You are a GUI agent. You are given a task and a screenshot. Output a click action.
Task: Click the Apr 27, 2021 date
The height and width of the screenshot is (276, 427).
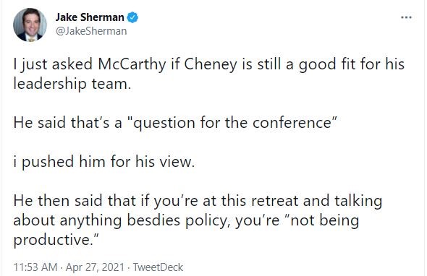[x=95, y=267]
